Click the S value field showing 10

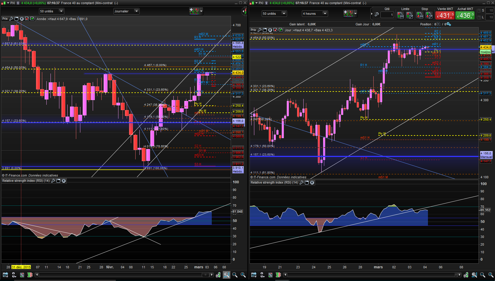489,10
